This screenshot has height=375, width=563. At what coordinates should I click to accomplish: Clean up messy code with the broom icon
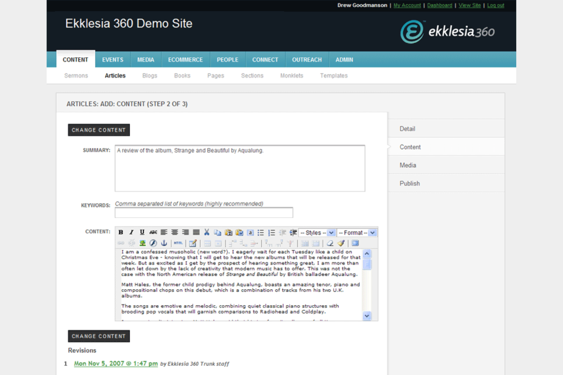(341, 243)
